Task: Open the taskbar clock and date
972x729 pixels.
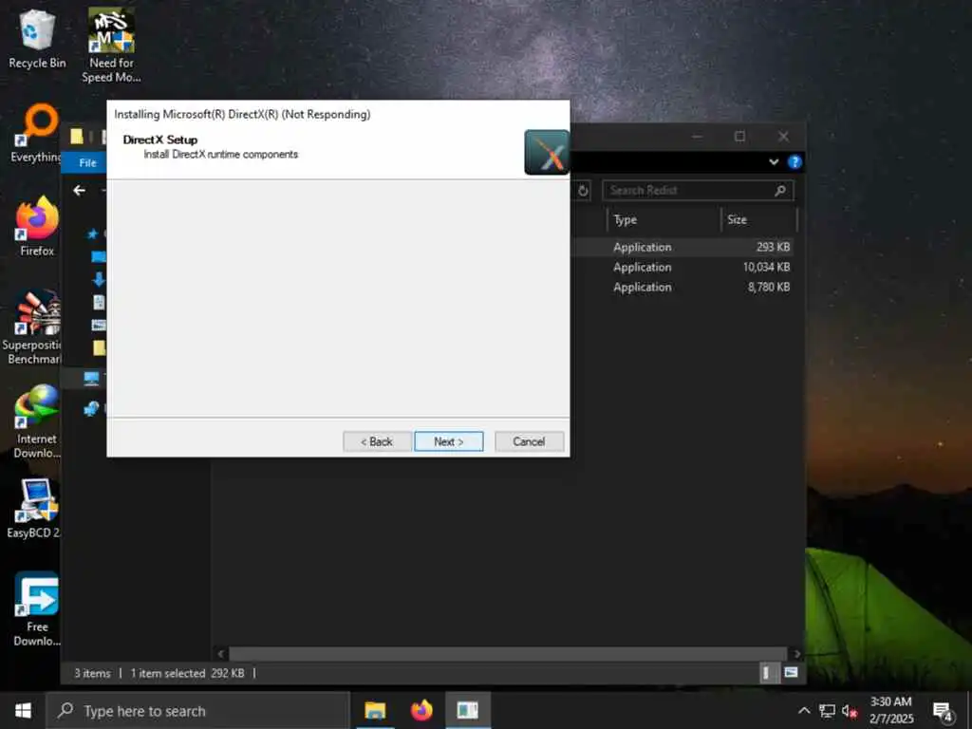Action: [891, 710]
